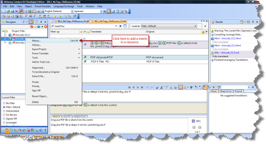Switch to 06.1_NoTags_OldSource_V1.ttk tab

tap(72, 21)
